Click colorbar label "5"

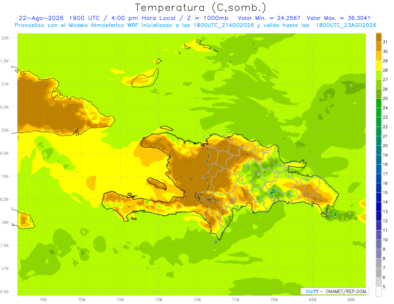pyautogui.click(x=384, y=287)
